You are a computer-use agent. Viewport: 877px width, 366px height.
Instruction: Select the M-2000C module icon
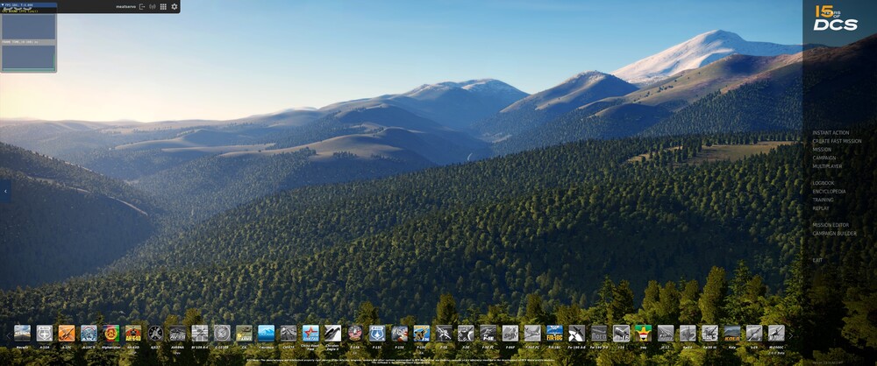pos(776,333)
